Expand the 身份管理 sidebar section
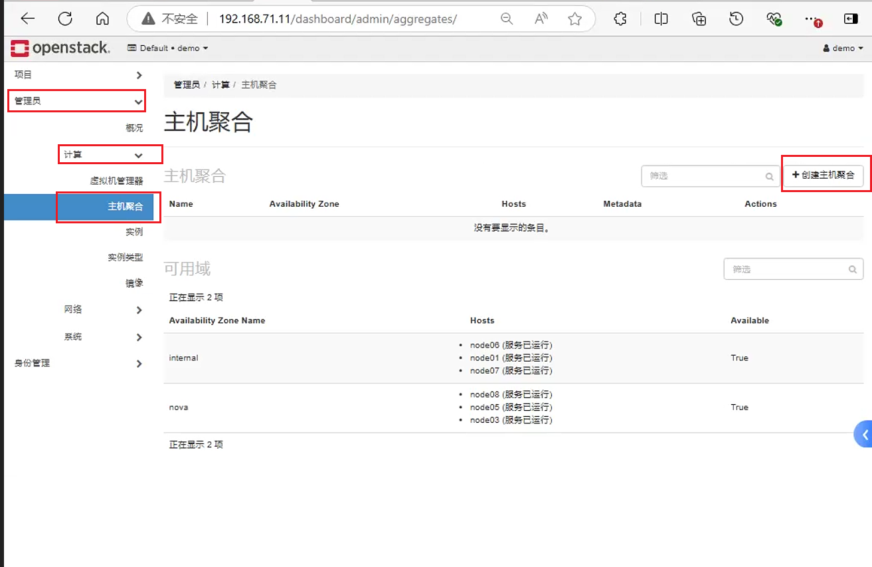This screenshot has height=567, width=872. click(x=78, y=364)
